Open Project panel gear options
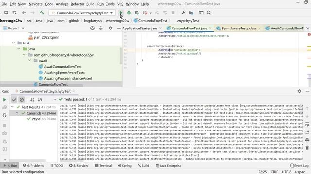Viewport: 311px width, 174px height. click(x=110, y=28)
